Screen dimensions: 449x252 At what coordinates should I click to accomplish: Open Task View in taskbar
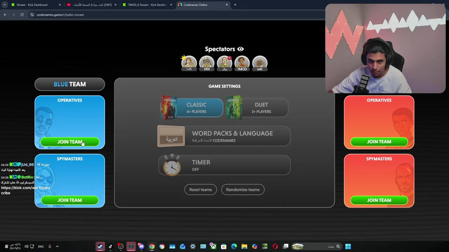point(286,246)
